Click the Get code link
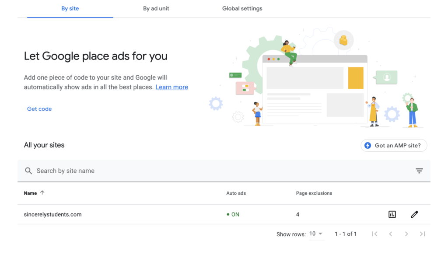Image resolution: width=448 pixels, height=255 pixels. click(x=39, y=108)
